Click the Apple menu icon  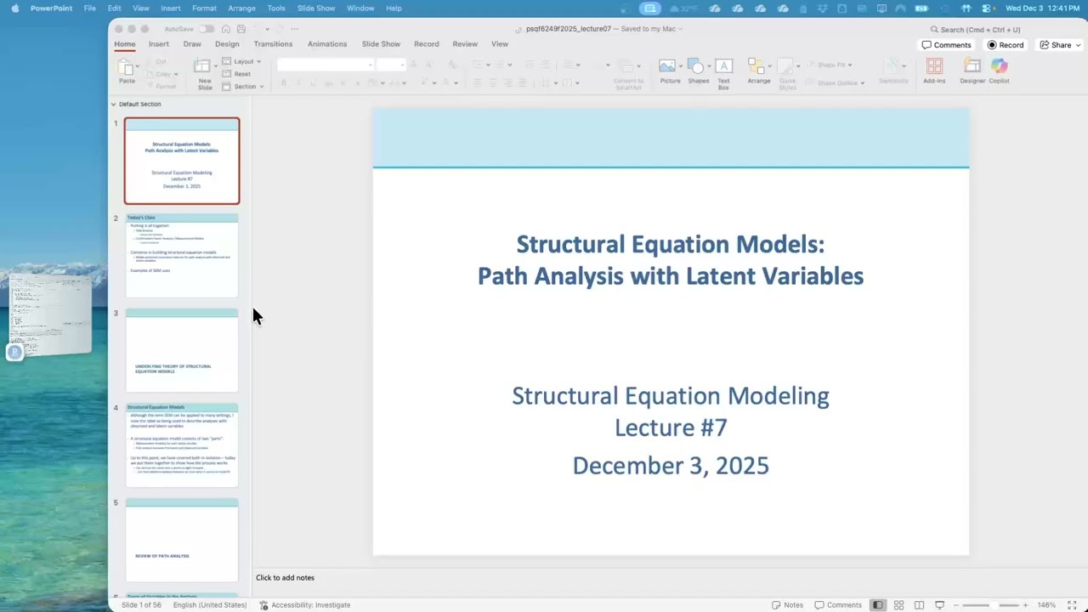coord(15,8)
